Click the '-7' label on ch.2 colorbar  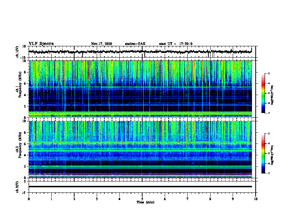[x=268, y=173]
